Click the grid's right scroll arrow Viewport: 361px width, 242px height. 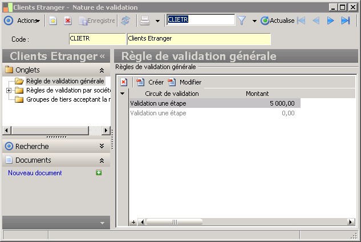[x=351, y=222]
